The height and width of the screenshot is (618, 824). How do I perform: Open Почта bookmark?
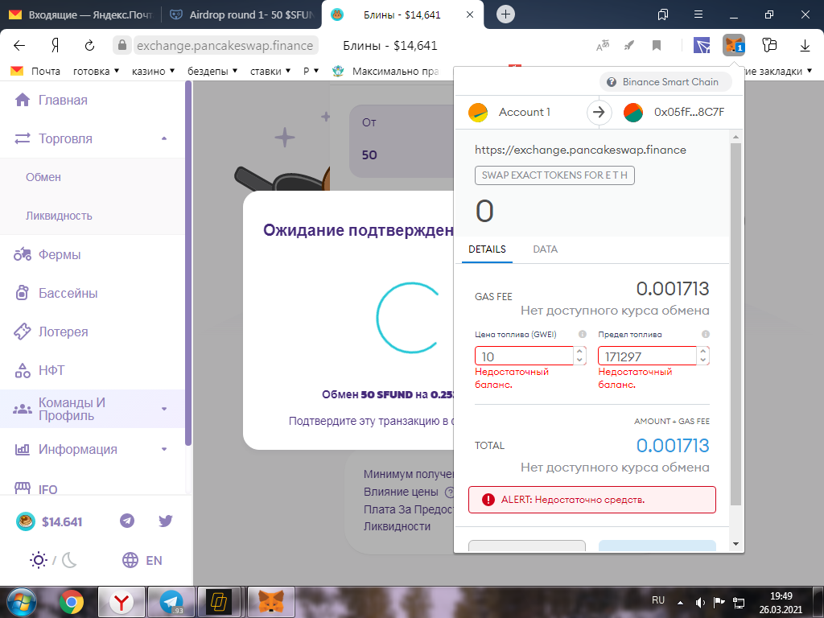[x=35, y=71]
